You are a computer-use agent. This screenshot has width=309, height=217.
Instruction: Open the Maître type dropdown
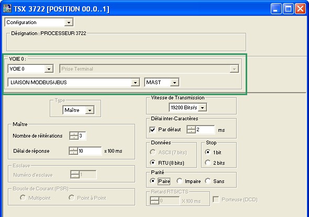click(x=90, y=110)
